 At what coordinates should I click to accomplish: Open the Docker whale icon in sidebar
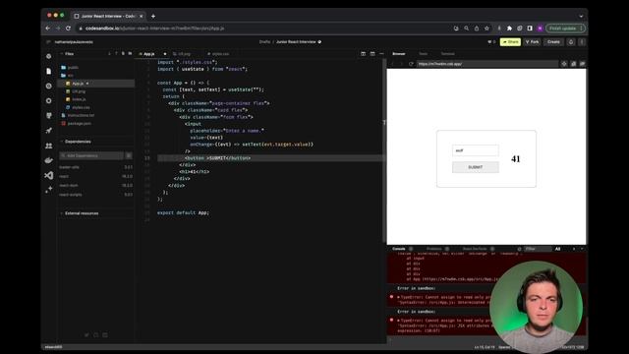(x=48, y=160)
